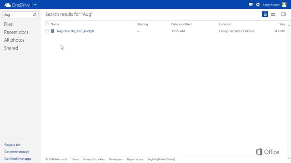Image resolution: width=291 pixels, height=163 pixels.
Task: Click the 54.4 MB size cell
Action: tap(279, 31)
